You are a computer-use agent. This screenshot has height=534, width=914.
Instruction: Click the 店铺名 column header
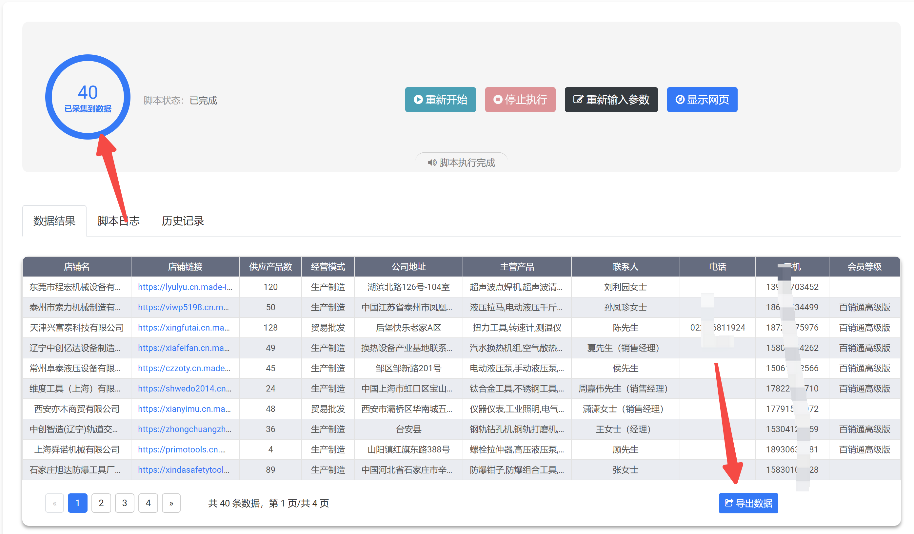point(76,267)
